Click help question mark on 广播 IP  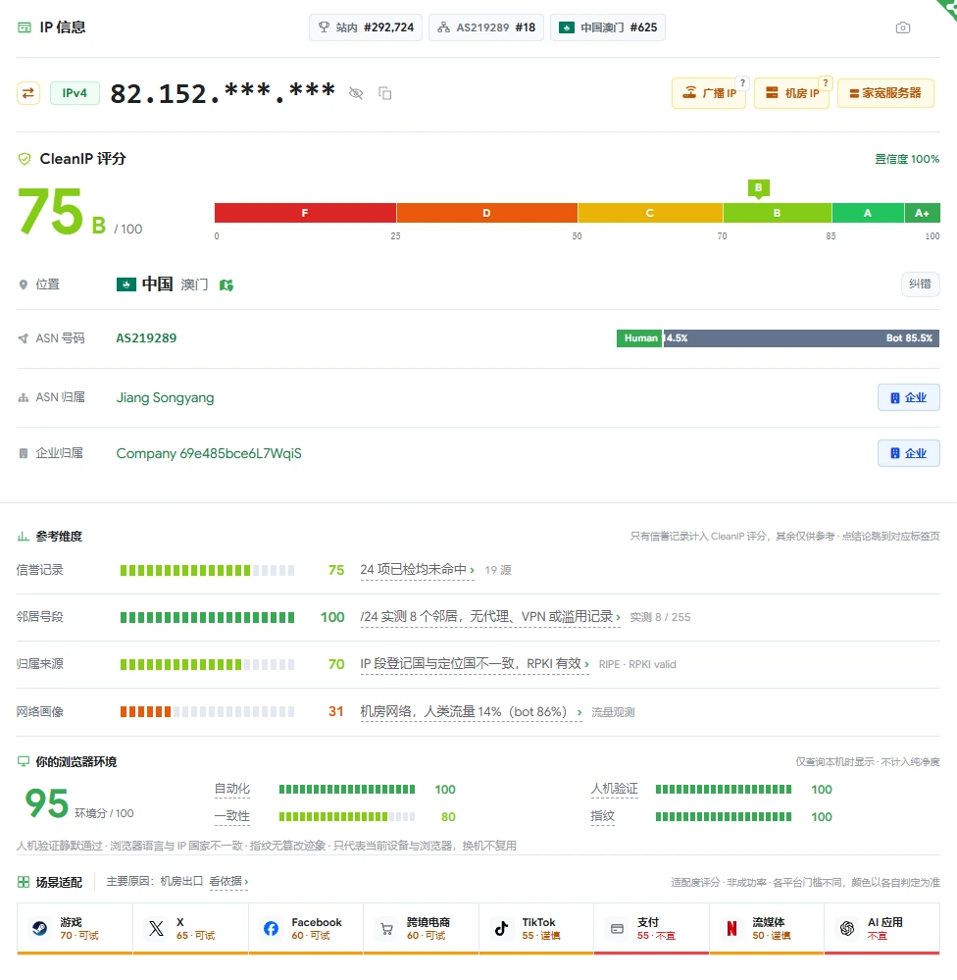(742, 82)
